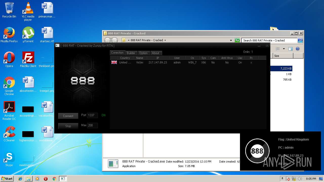Image resolution: width=324 pixels, height=182 pixels.
Task: Open volume control in system tray
Action: point(300,179)
